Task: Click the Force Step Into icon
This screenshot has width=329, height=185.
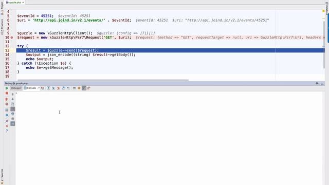Action: (58, 88)
